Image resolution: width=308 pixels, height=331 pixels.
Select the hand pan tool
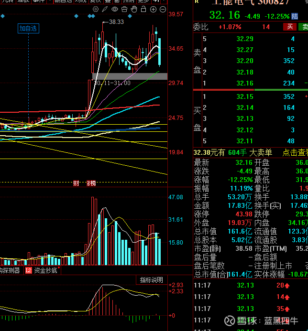[x=134, y=9]
